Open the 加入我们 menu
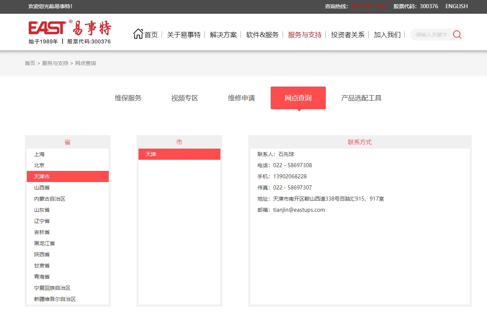487x318 pixels. coord(387,35)
